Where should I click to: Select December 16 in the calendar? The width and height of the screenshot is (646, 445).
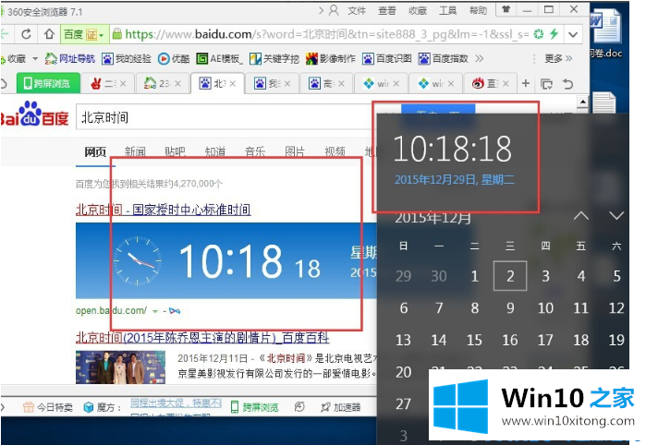pyautogui.click(x=510, y=340)
